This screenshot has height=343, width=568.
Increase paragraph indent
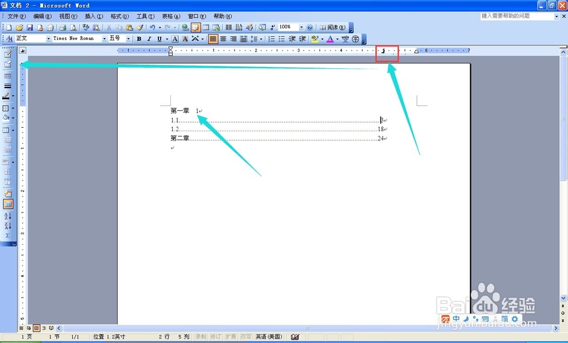tap(302, 39)
